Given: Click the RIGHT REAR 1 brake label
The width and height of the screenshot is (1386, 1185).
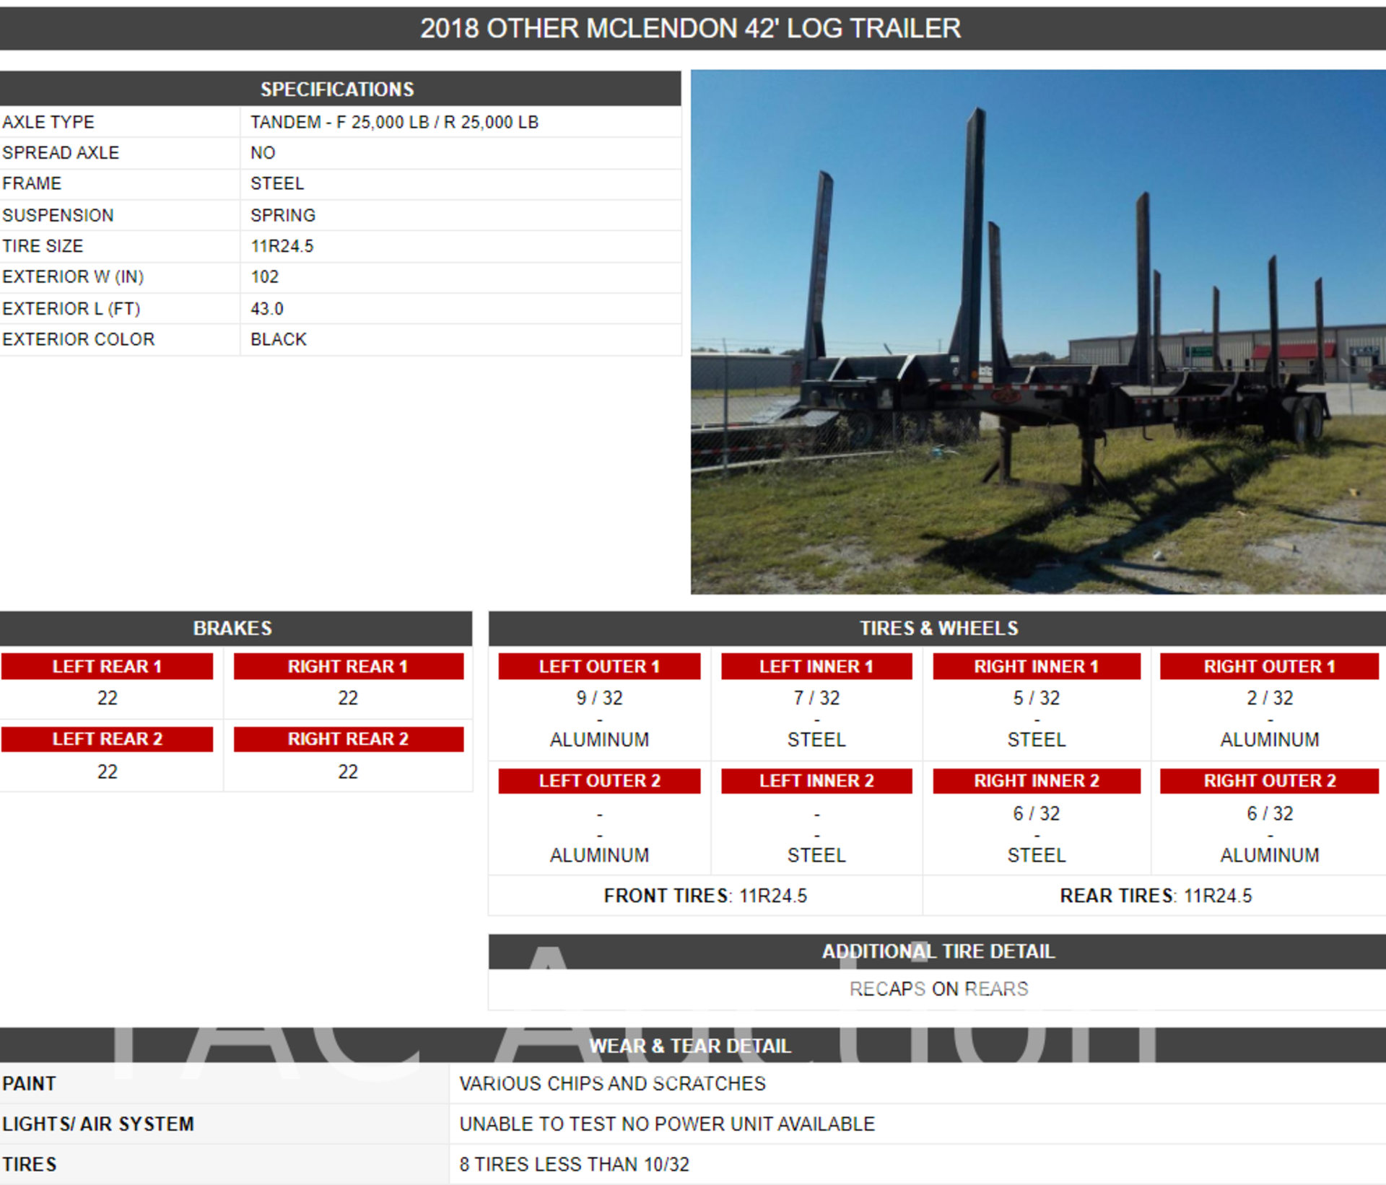Looking at the screenshot, I should point(348,666).
